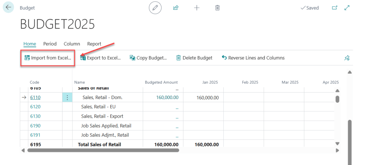Viewport: 372px width, 165px height.
Task: Open the share icon
Action: point(175,8)
